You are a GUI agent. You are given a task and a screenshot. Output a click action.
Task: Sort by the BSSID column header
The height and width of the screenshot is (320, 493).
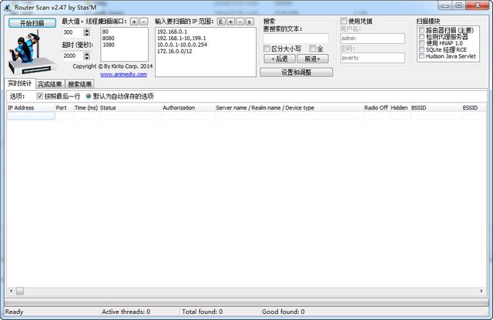[436, 108]
